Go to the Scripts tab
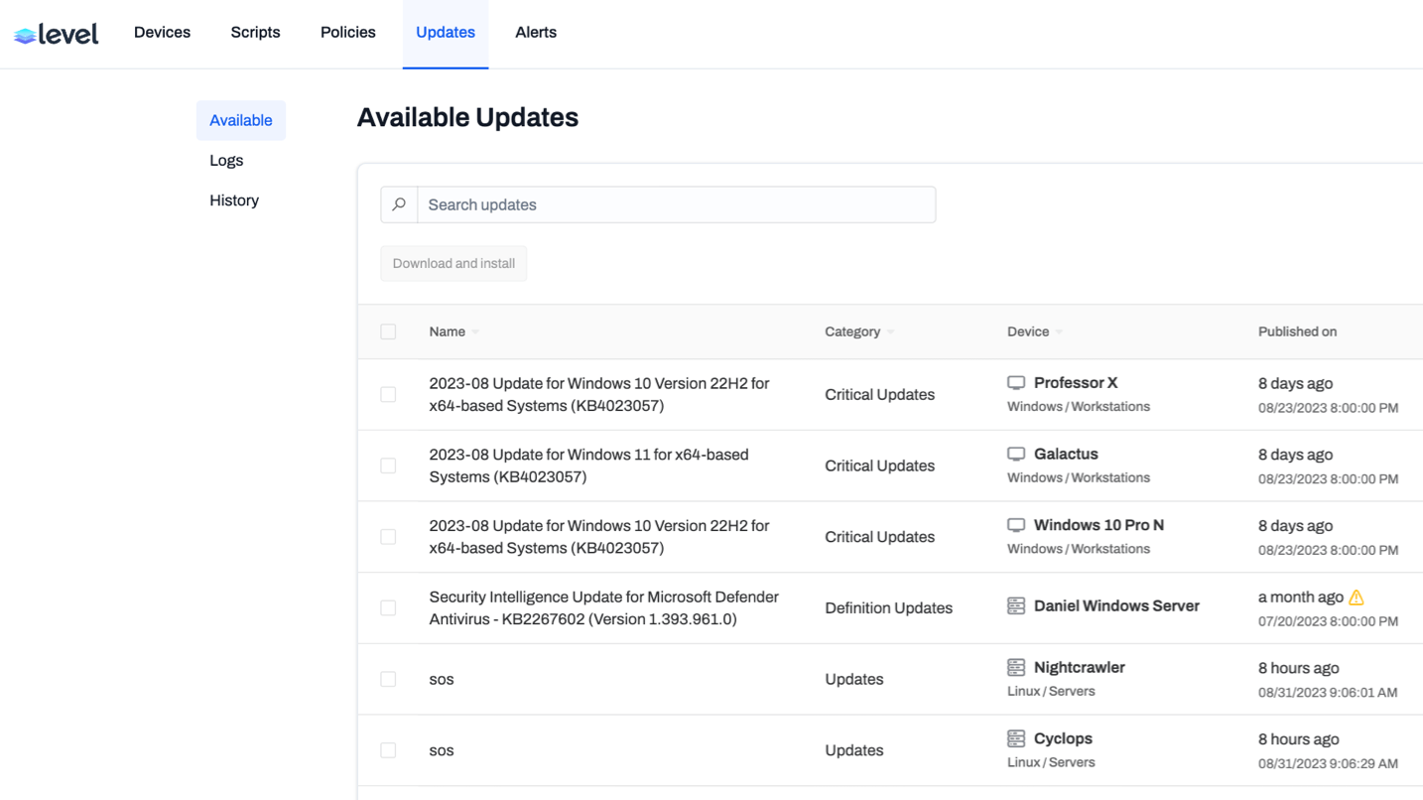1423x800 pixels. click(x=255, y=33)
